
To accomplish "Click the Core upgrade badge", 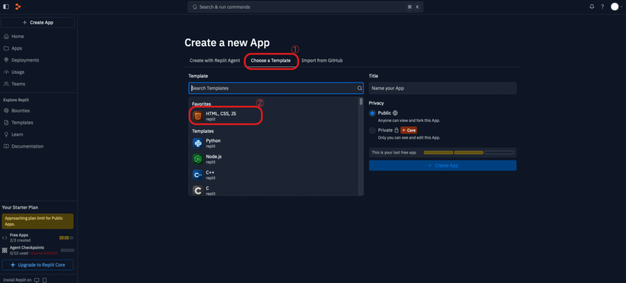I will tap(408, 131).
